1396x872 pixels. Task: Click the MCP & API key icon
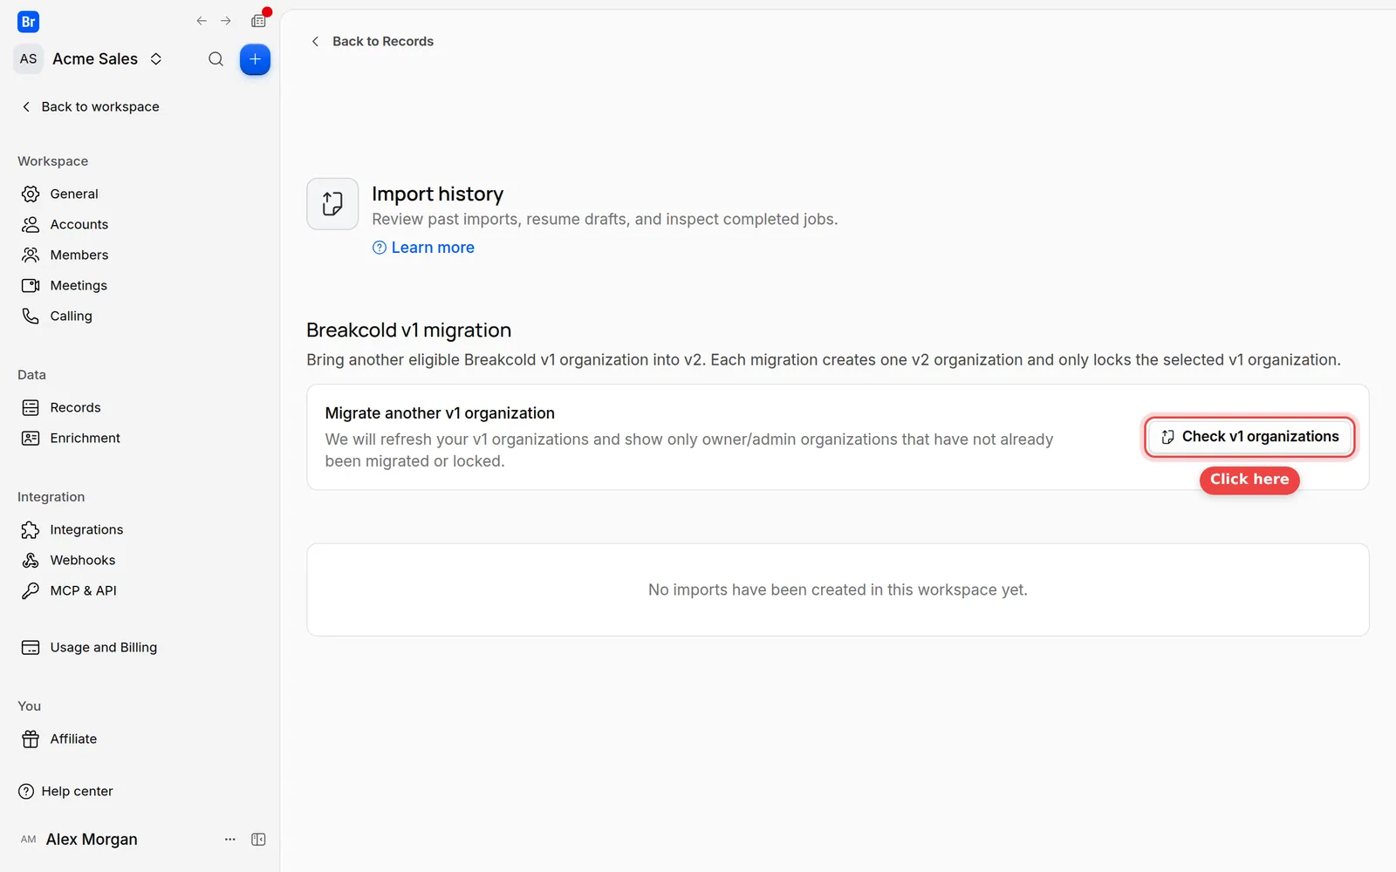31,590
